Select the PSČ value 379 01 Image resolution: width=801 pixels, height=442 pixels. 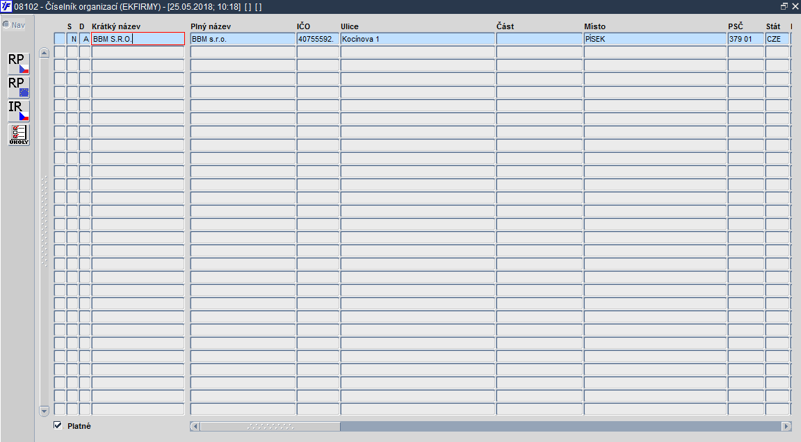[746, 39]
